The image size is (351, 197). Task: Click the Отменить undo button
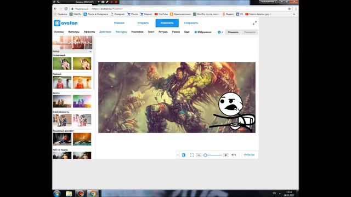pyautogui.click(x=233, y=32)
